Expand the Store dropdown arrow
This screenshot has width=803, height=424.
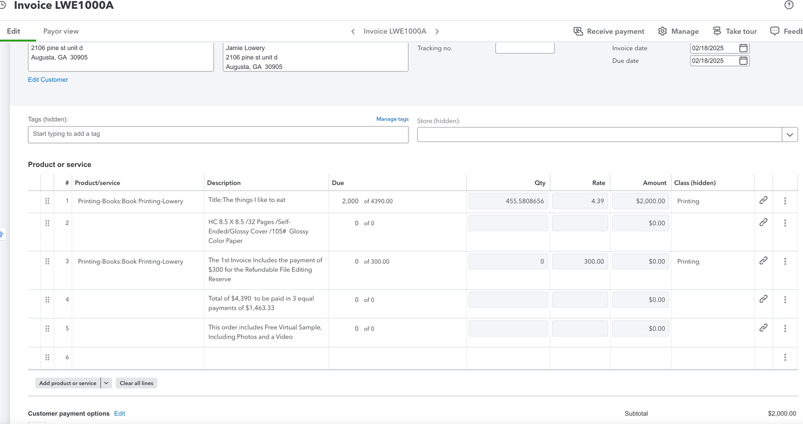790,135
